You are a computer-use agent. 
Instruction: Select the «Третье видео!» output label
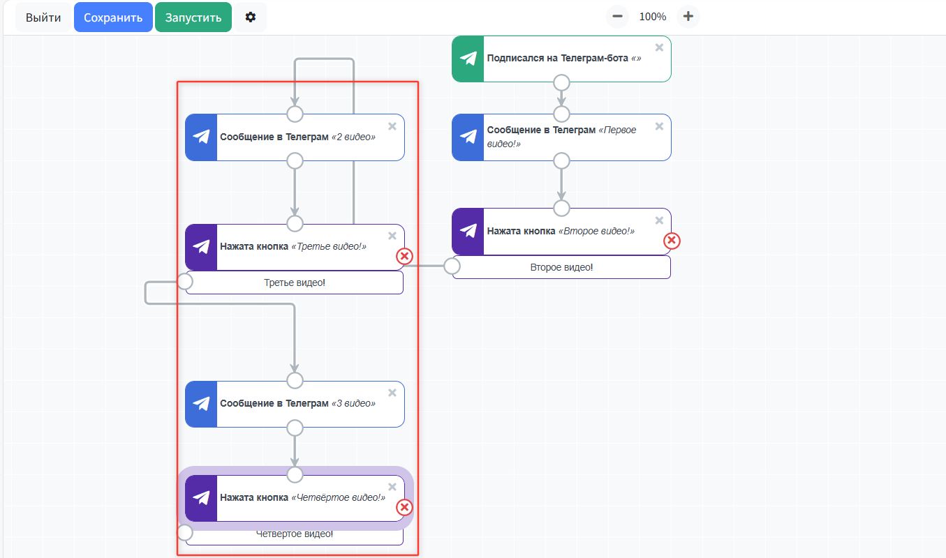(x=295, y=282)
